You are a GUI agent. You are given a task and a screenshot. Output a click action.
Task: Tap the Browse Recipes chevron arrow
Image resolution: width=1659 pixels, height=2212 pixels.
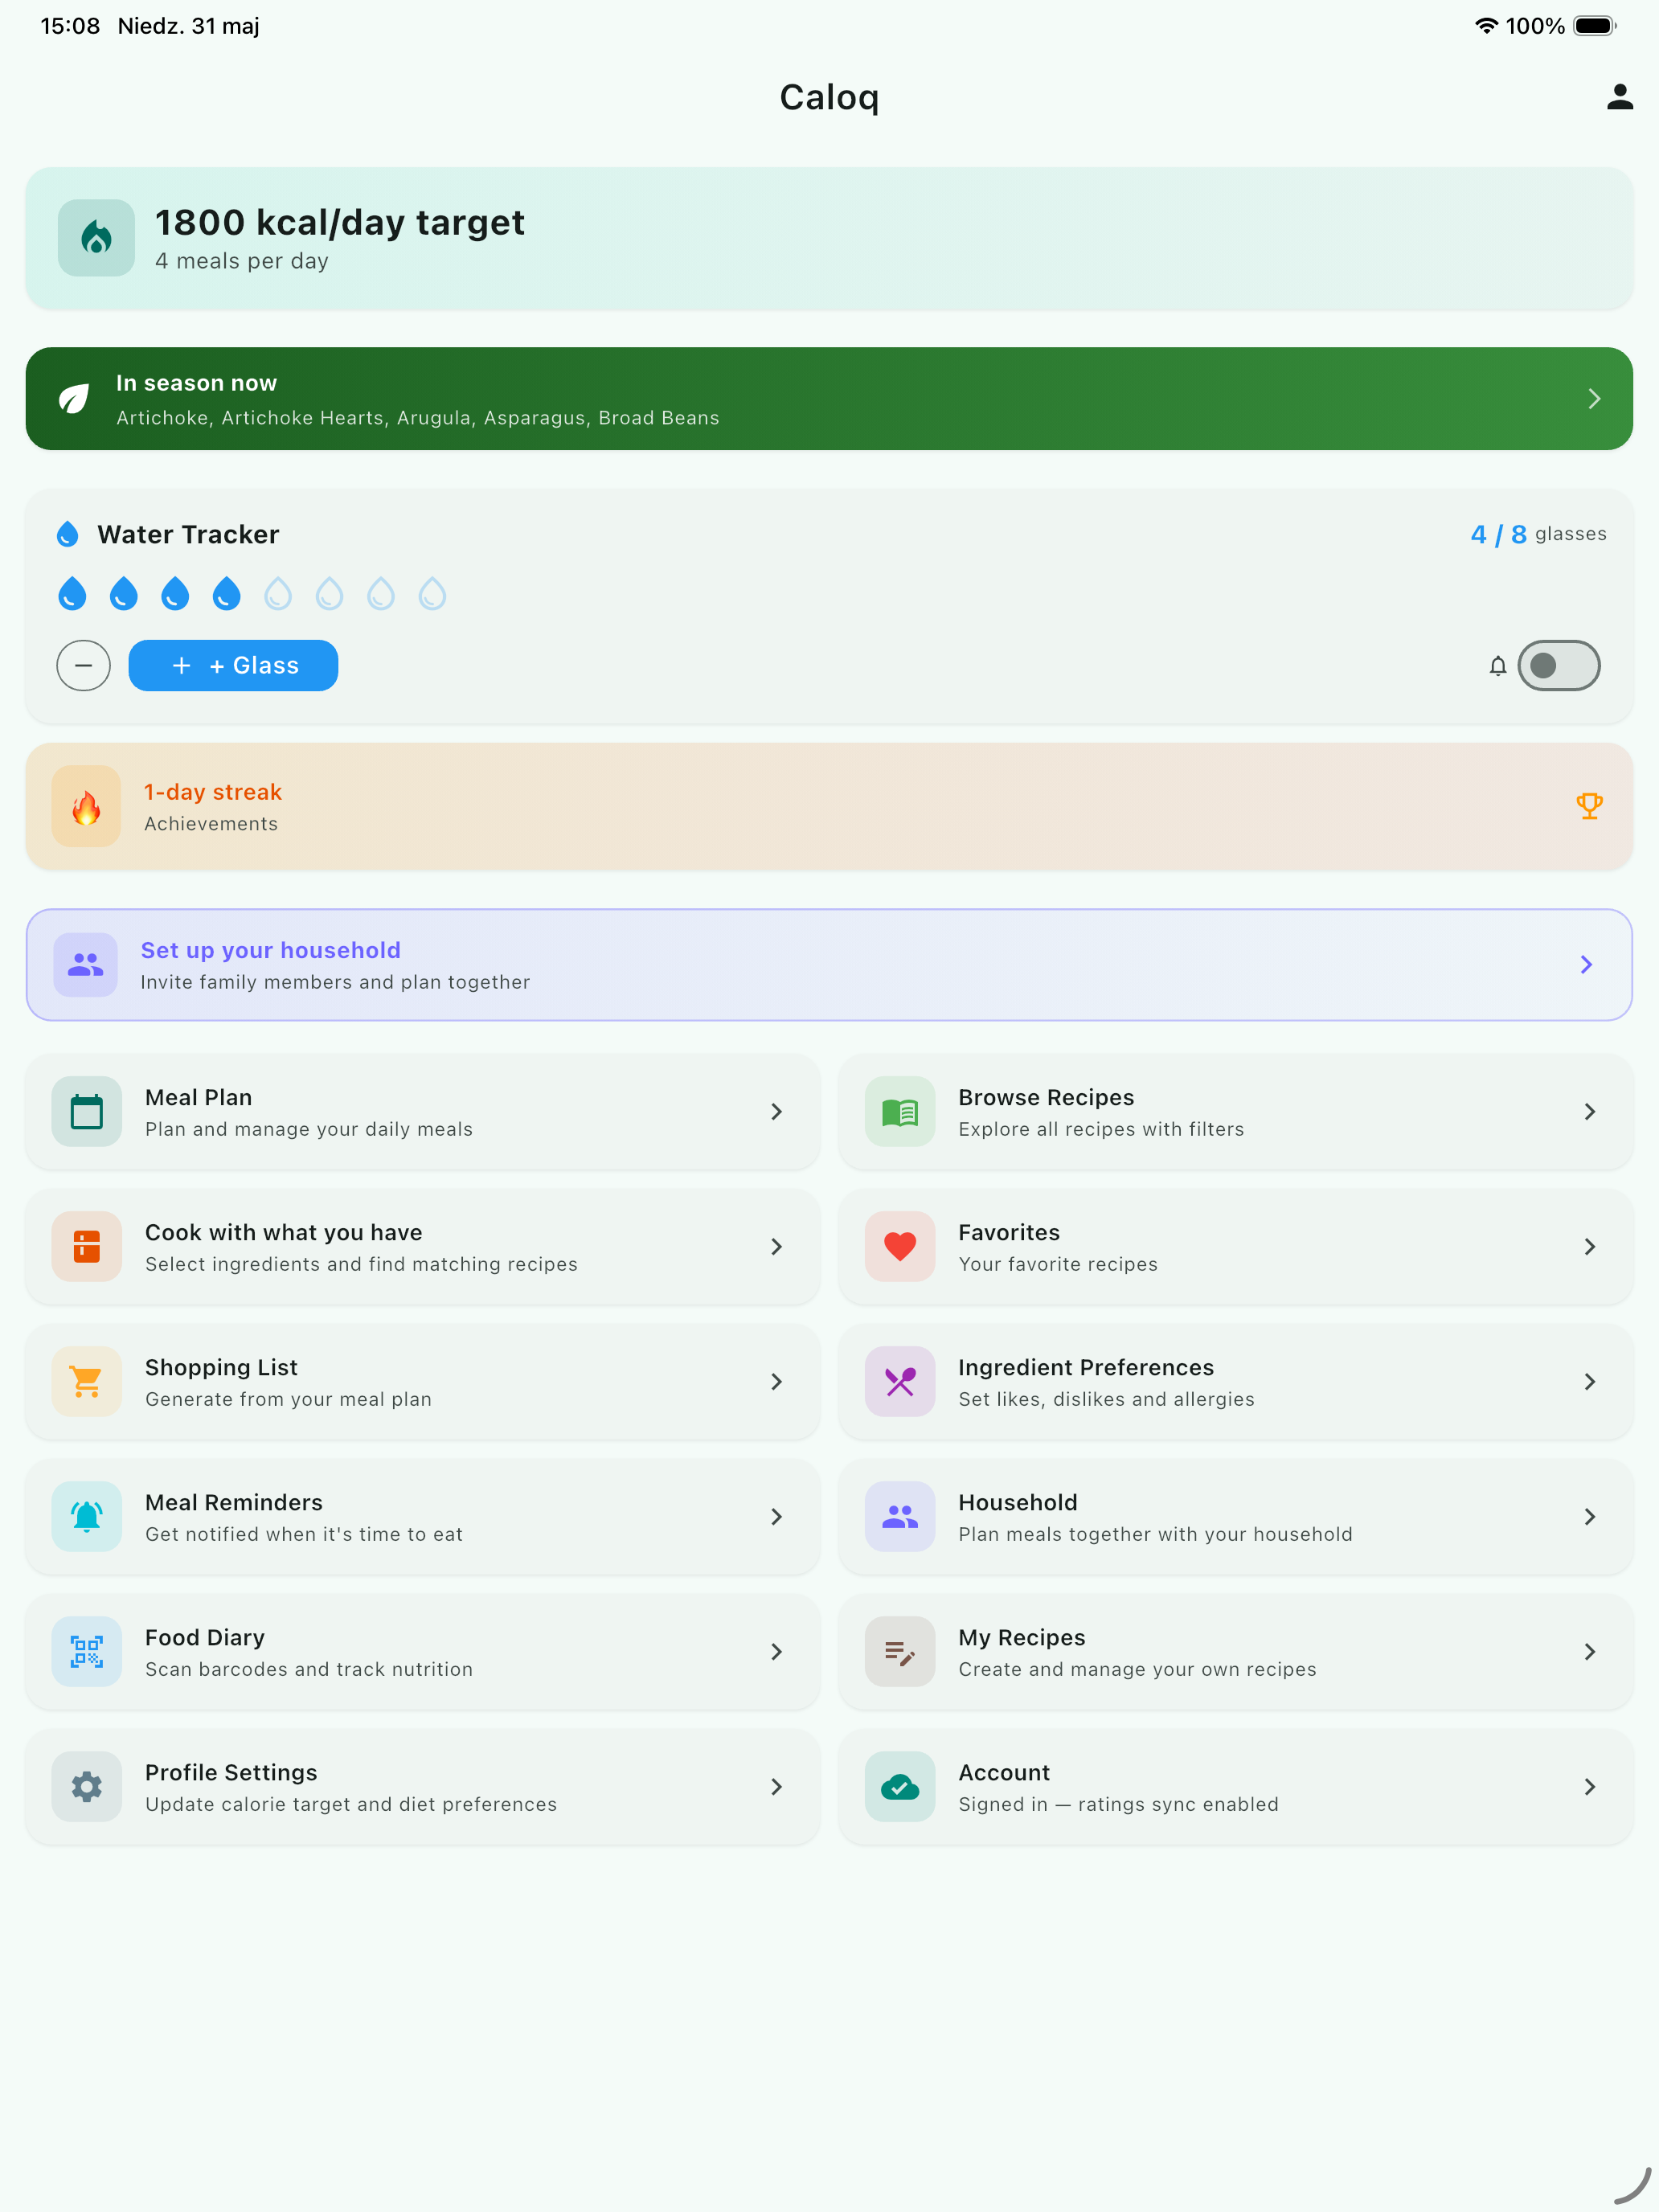coord(1589,1112)
